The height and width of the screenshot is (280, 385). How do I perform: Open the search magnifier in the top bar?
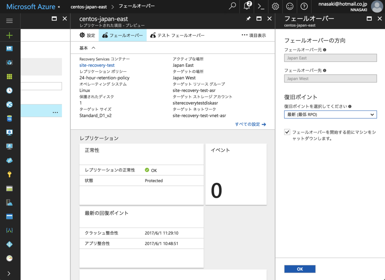232,6
